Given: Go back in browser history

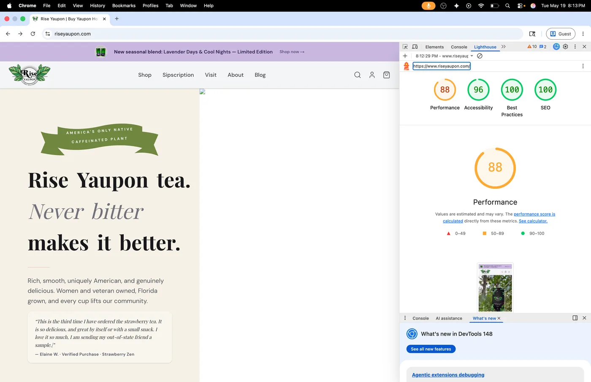Looking at the screenshot, I should tap(8, 34).
